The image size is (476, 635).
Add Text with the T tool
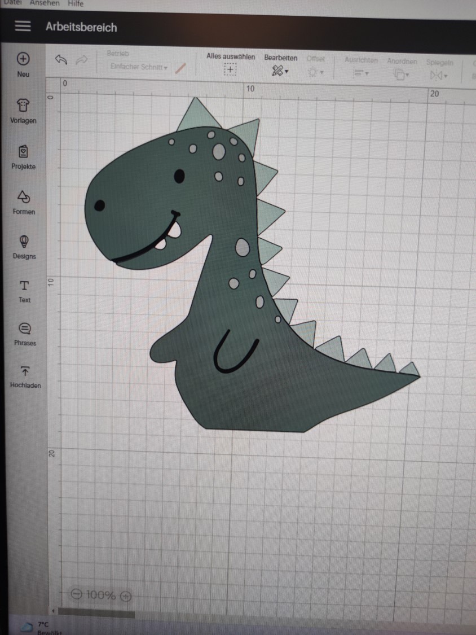(24, 286)
